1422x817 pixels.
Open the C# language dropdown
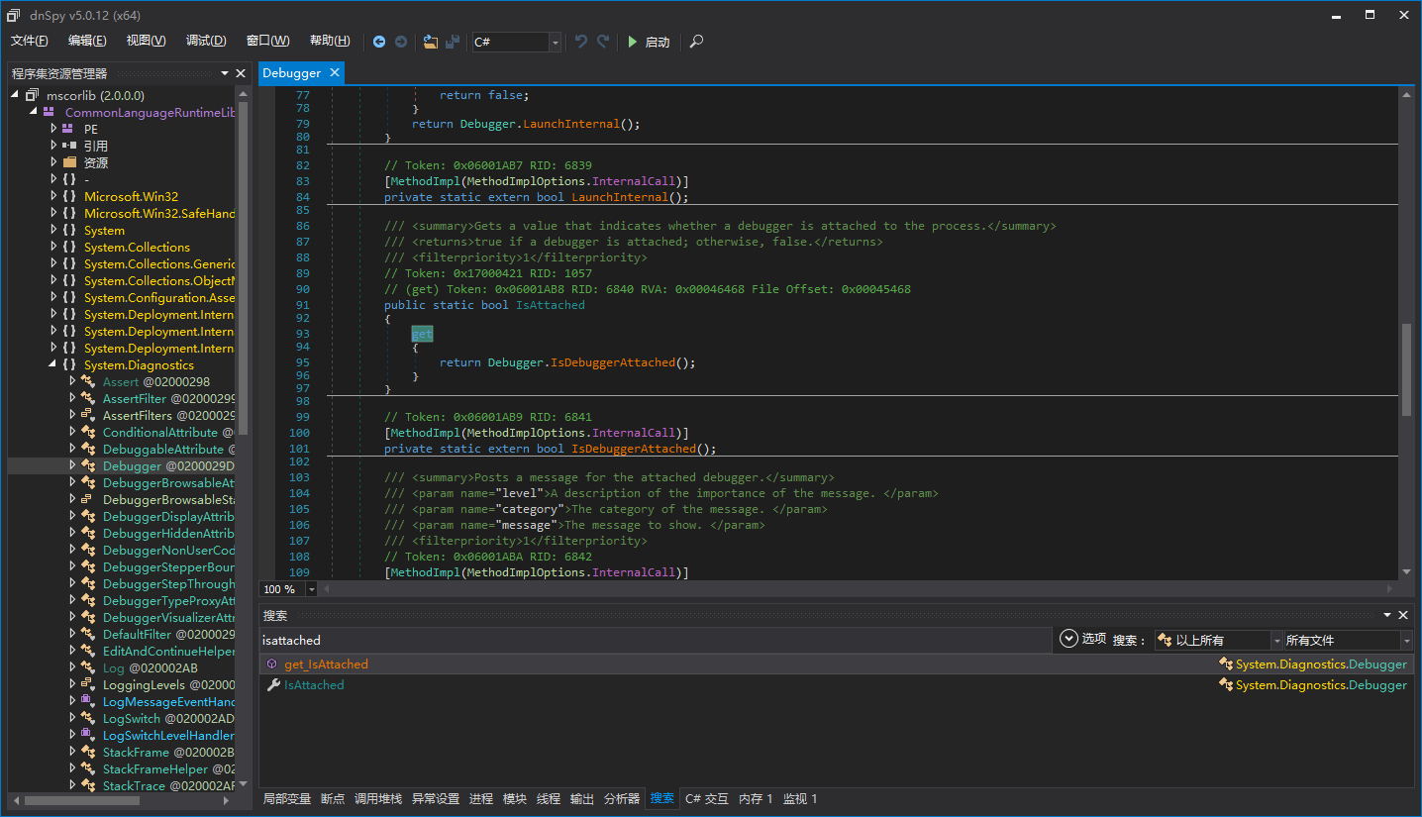tap(555, 42)
